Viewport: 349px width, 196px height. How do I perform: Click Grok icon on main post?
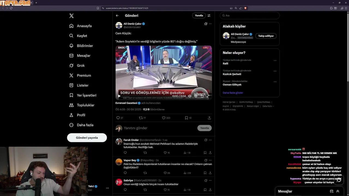206,24
